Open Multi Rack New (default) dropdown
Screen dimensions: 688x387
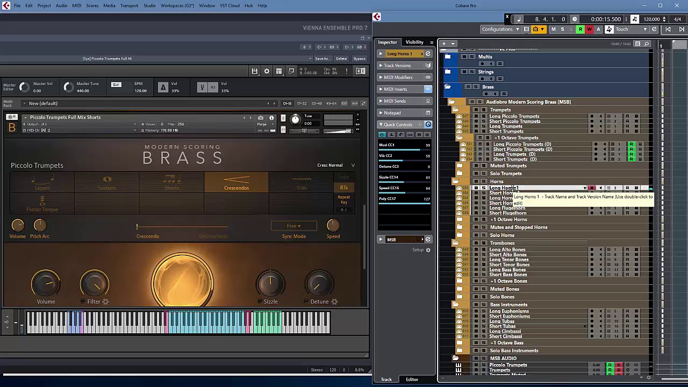coord(150,103)
